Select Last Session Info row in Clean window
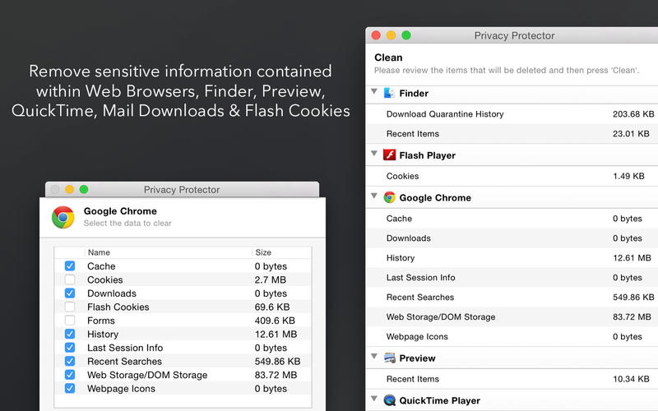Image resolution: width=658 pixels, height=411 pixels. click(x=512, y=278)
